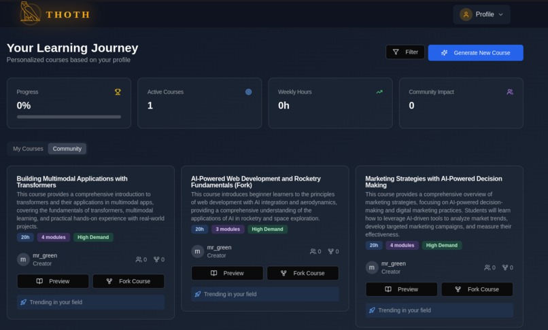Click 3 modules tag on Rocketry Fundamentals card
This screenshot has width=548, height=330.
tap(228, 229)
